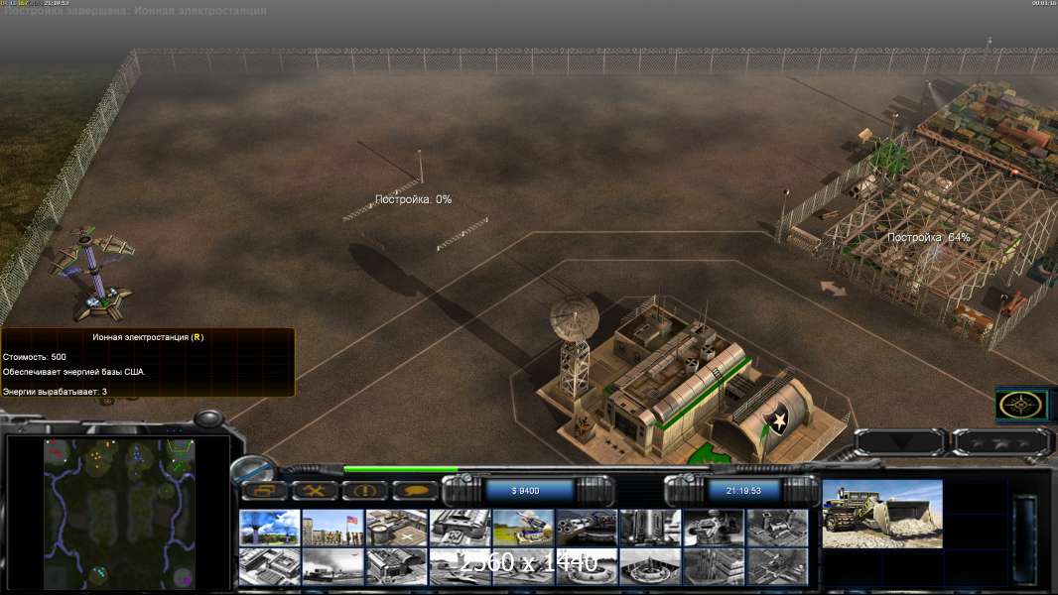Click the panel button with the down triangle
Screen dimensions: 1058x595
point(901,442)
